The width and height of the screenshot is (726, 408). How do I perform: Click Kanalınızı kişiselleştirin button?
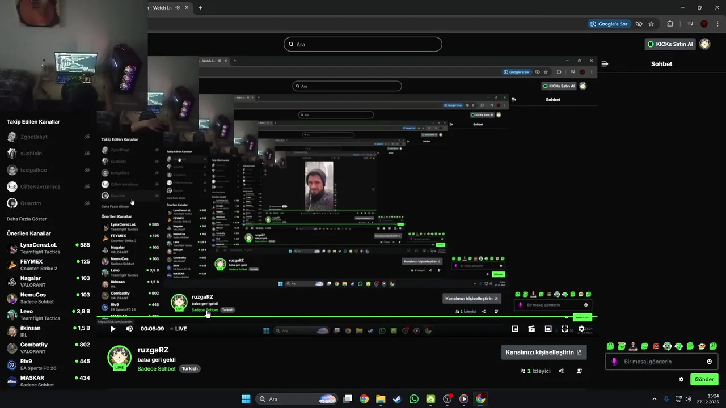coord(544,352)
